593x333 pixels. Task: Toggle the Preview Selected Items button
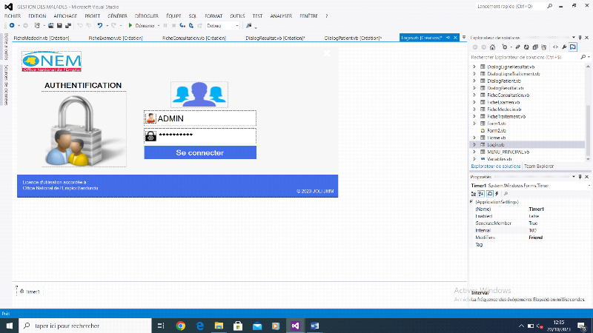point(573,47)
